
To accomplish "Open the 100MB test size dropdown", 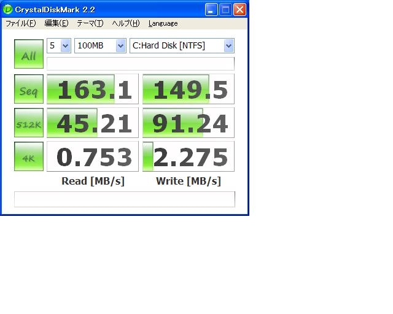I will click(100, 45).
